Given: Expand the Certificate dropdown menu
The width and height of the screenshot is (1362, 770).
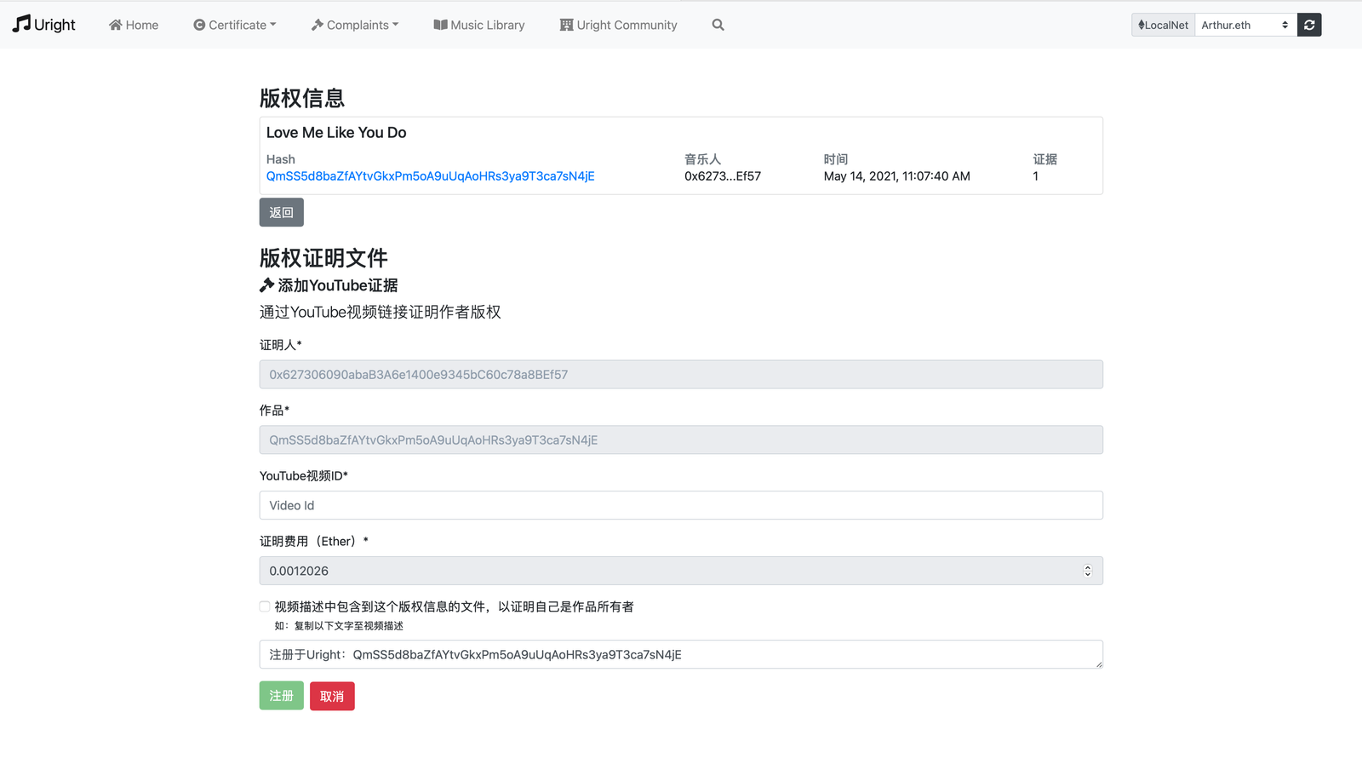Looking at the screenshot, I should (x=235, y=25).
